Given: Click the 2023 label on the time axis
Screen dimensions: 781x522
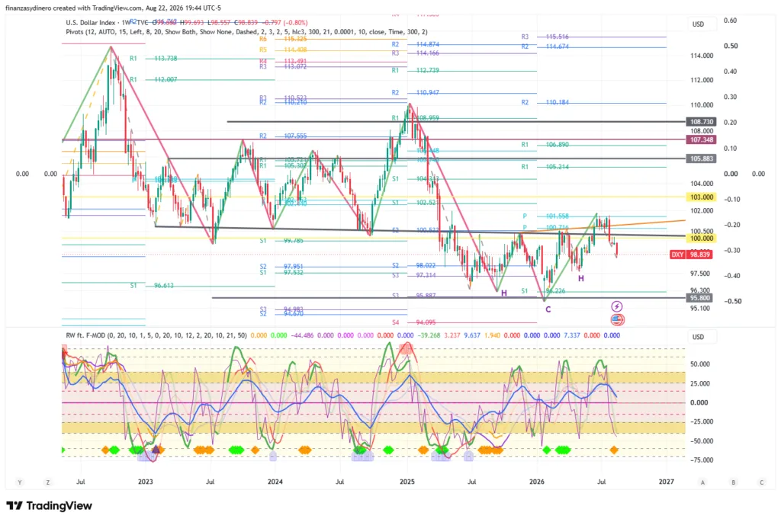Looking at the screenshot, I should point(146,482).
